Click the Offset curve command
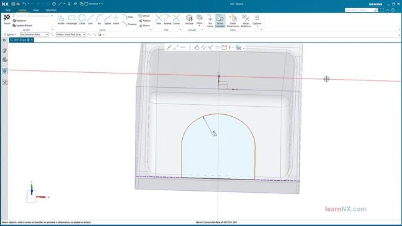This screenshot has width=402, height=226. coord(144,16)
